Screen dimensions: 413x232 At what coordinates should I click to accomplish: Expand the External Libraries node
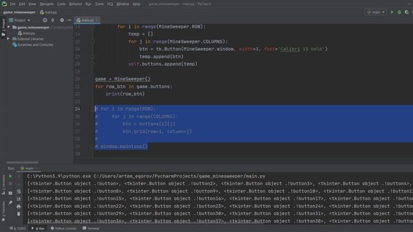(8, 39)
